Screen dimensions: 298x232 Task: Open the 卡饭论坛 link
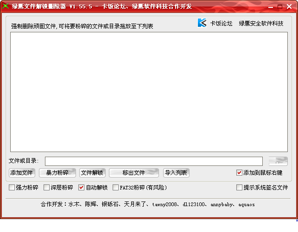pyautogui.click(x=221, y=23)
